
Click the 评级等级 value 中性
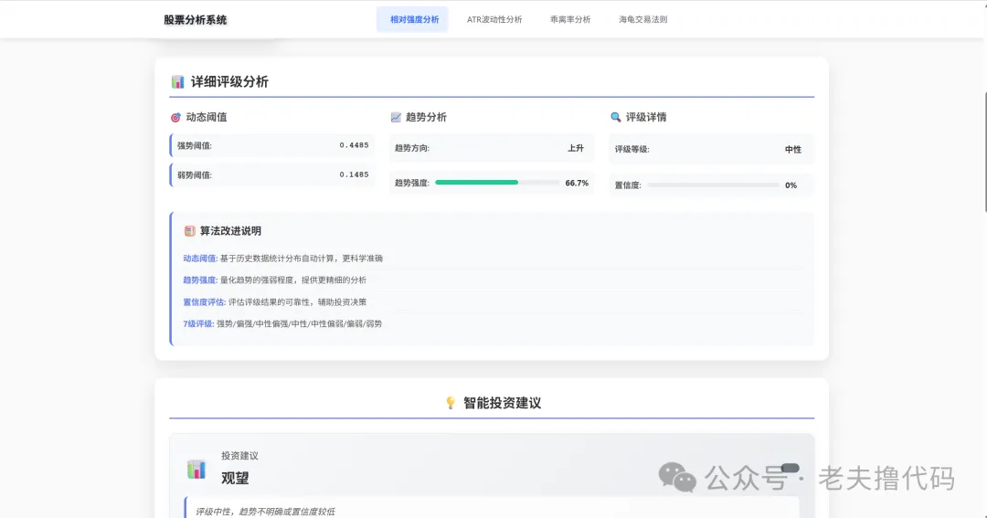tap(793, 149)
